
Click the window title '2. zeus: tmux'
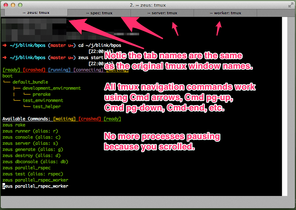[148, 5]
